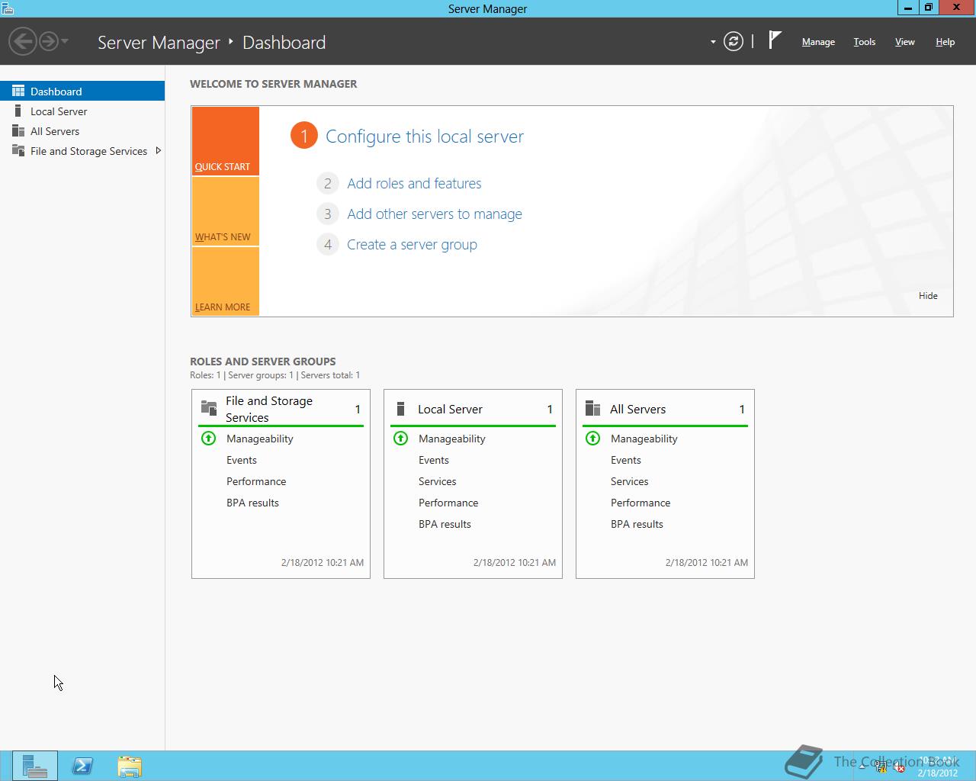Click Add roles and features link
976x781 pixels.
[414, 183]
